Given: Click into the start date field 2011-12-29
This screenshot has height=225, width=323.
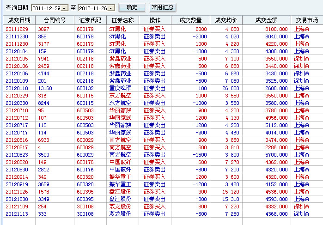Looking at the screenshot, I should 47,8.
